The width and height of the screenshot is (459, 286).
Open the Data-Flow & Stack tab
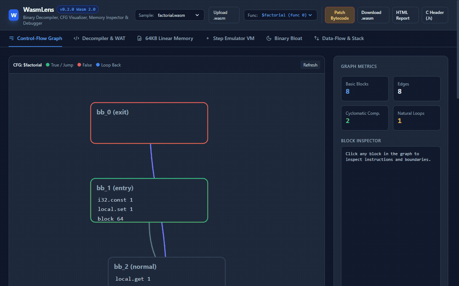point(339,38)
